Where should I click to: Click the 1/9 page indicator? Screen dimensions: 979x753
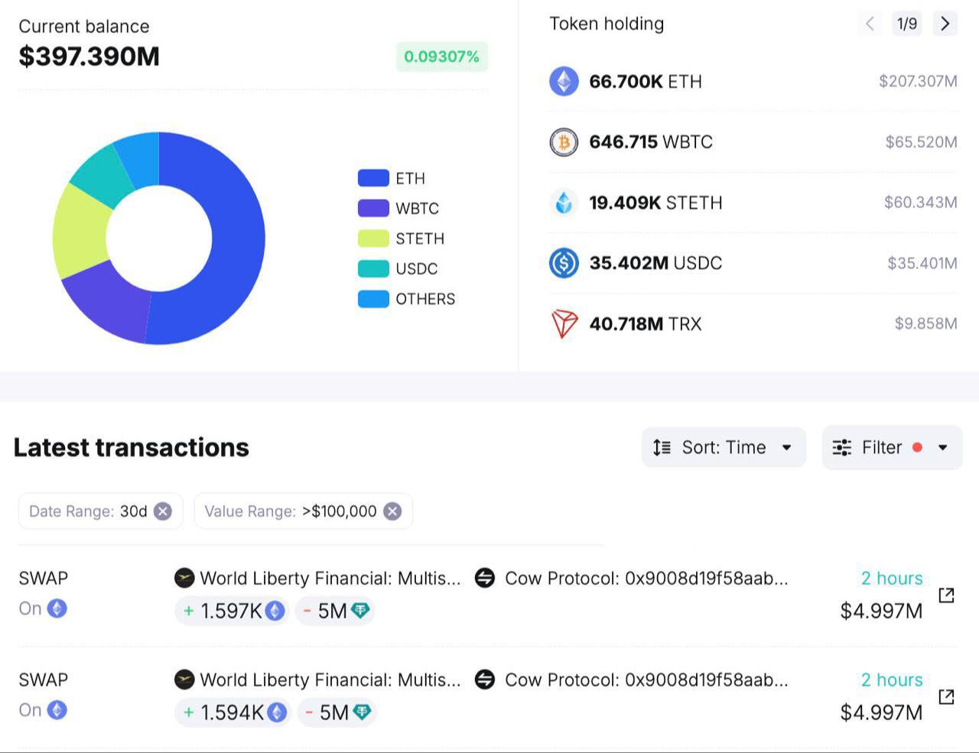point(907,24)
